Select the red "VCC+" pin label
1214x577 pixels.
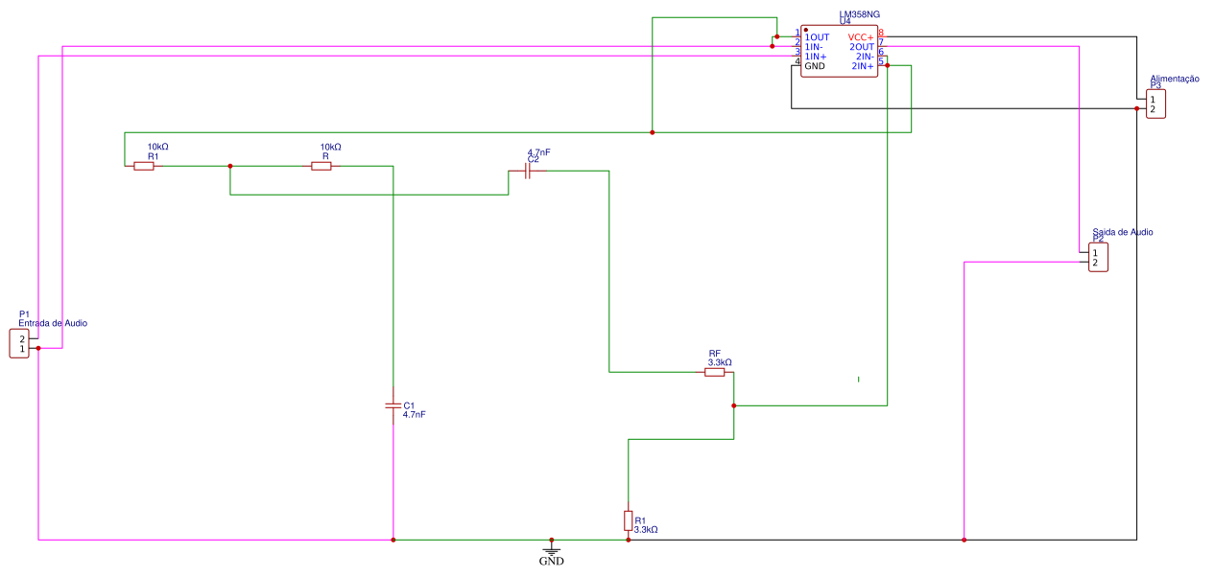861,37
